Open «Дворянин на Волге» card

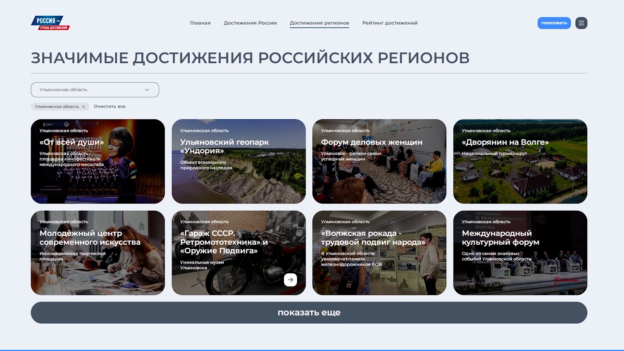(520, 175)
